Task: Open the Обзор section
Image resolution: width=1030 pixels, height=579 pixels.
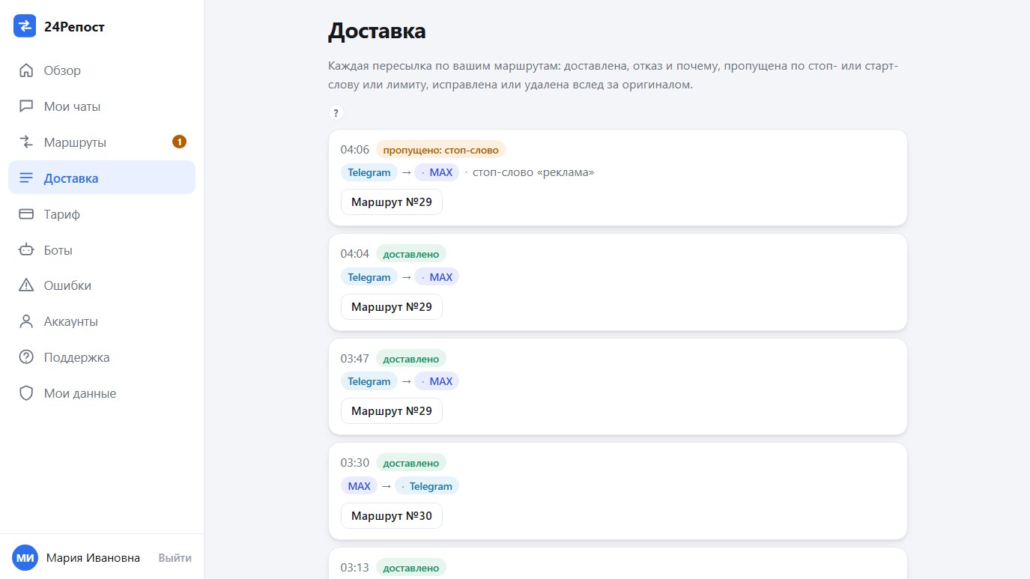Action: point(102,70)
